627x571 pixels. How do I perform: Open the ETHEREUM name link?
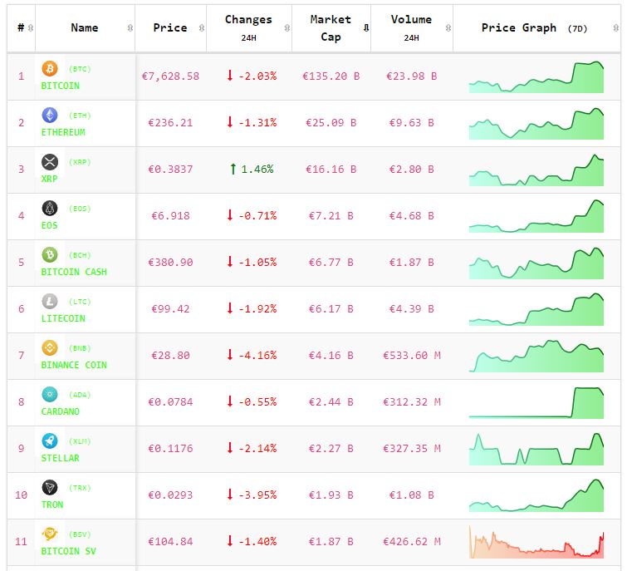[x=62, y=132]
